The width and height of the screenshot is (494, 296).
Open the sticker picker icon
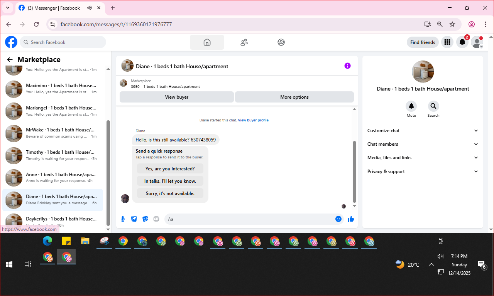pos(145,219)
